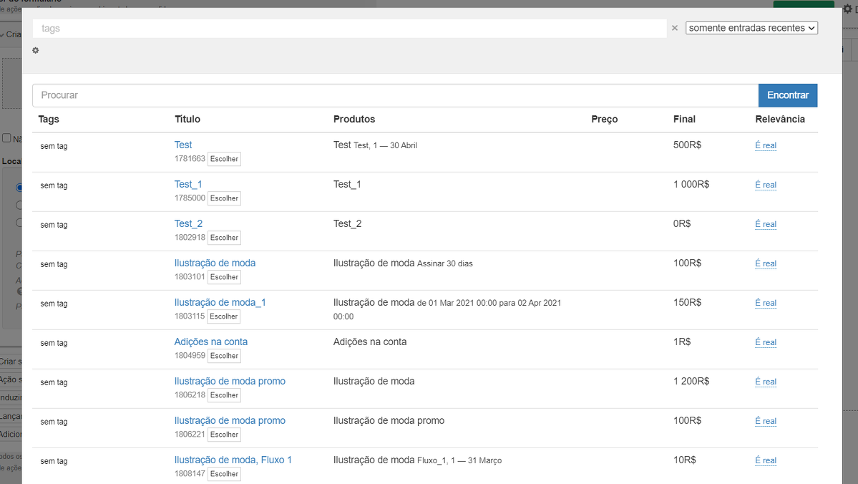Open the 'Ilustração de moda_1' link
Image resolution: width=858 pixels, height=484 pixels.
point(220,302)
